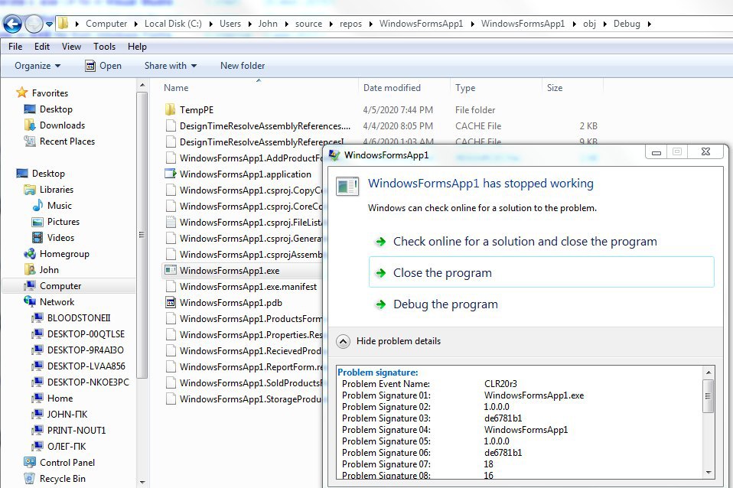Open Desktop under Favorites

56,109
